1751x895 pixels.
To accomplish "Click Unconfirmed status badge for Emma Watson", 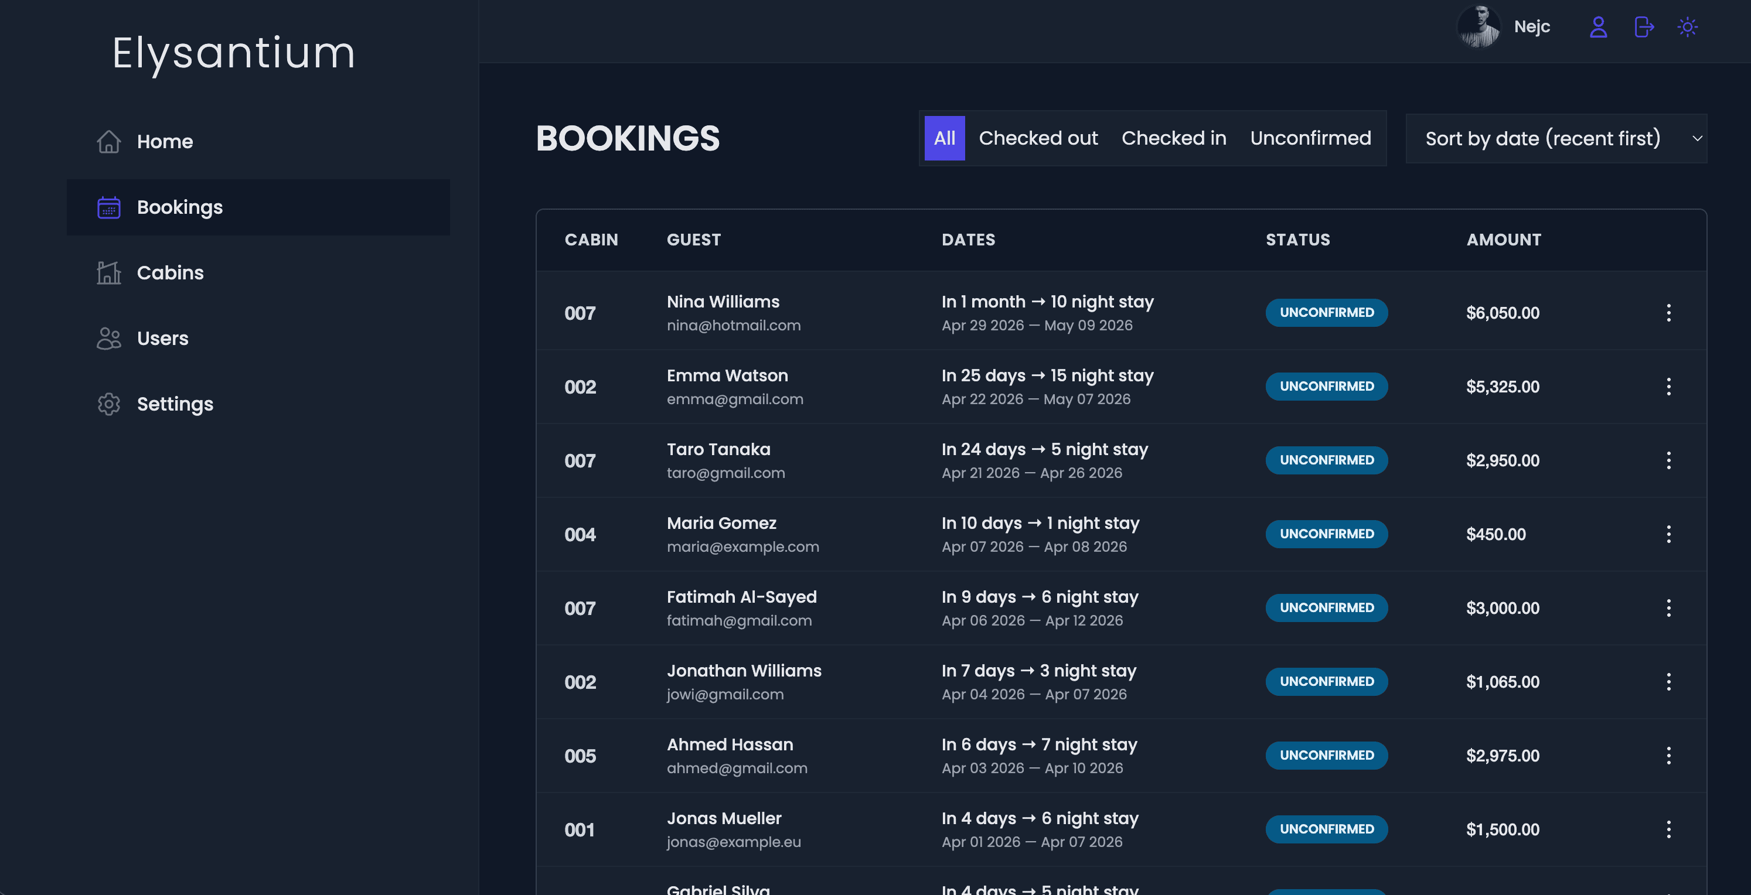I will [1326, 386].
